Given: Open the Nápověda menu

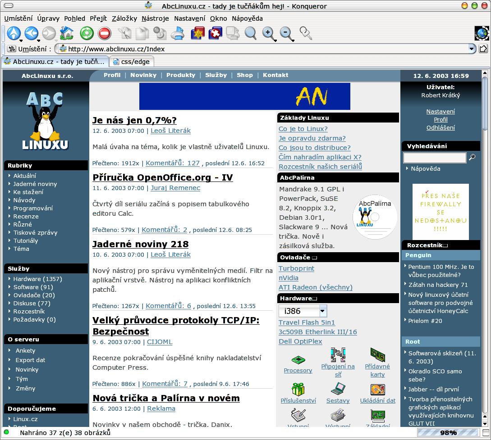Looking at the screenshot, I should (x=247, y=18).
